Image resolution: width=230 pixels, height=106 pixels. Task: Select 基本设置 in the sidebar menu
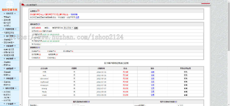point(7,20)
